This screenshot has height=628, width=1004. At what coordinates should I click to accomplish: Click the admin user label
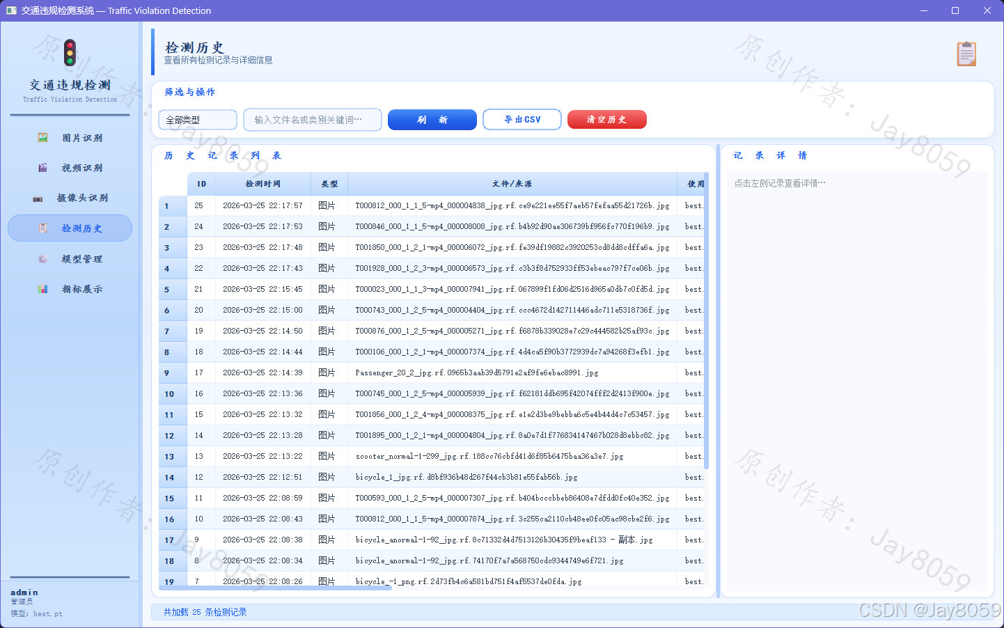pos(24,592)
